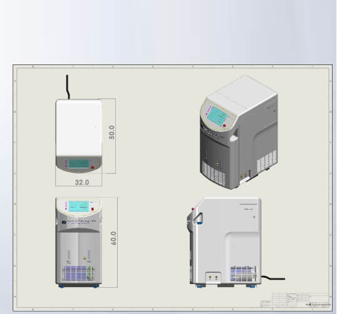Select the right side view drawing

pos(225,243)
